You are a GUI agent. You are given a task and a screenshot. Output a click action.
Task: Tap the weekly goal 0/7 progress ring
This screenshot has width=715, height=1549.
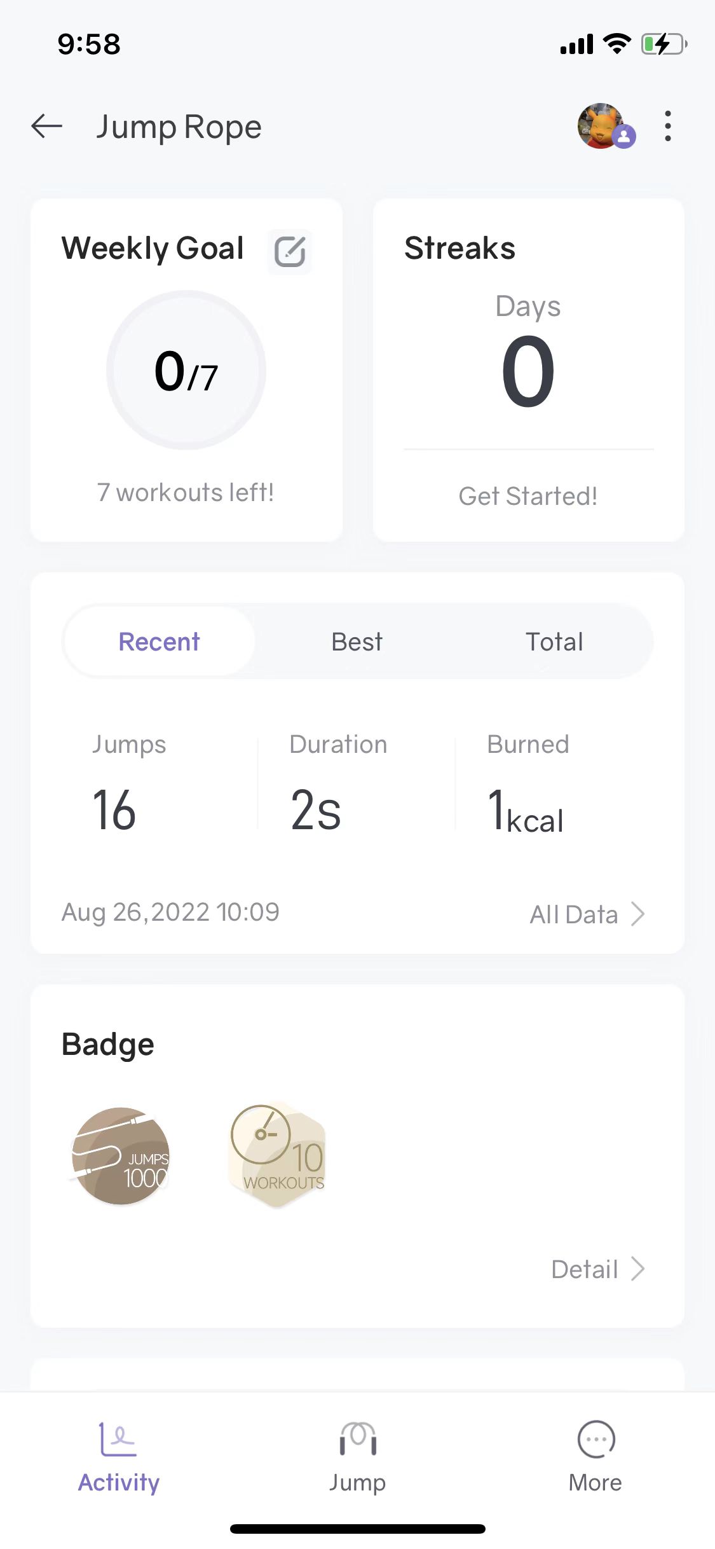coord(186,370)
